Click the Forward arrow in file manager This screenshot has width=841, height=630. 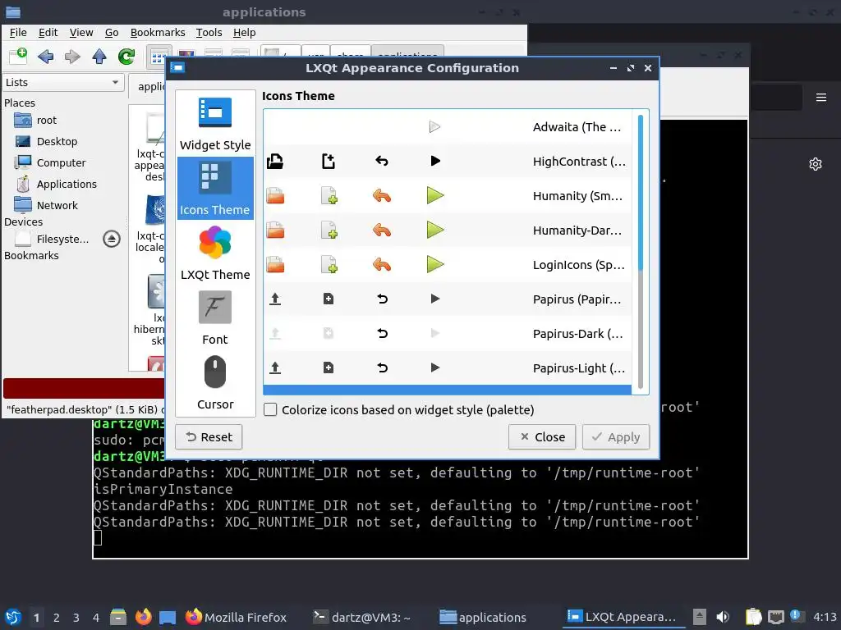coord(72,57)
